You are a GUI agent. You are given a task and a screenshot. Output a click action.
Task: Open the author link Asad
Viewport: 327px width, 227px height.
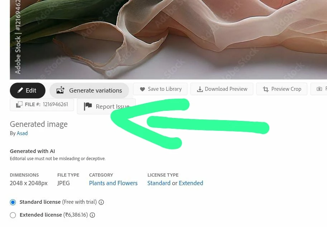click(x=22, y=133)
